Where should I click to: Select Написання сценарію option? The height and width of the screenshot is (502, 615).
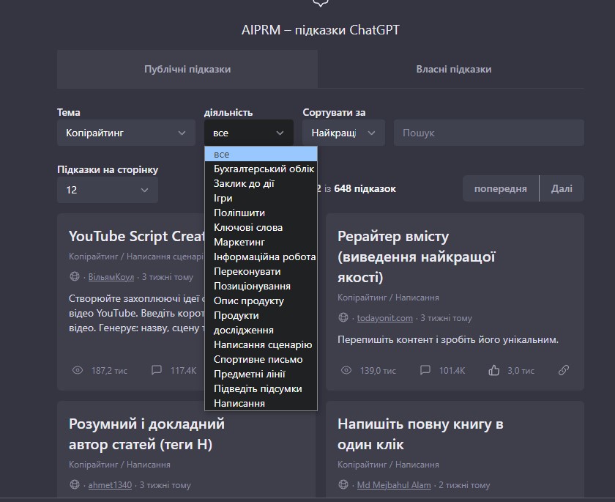coord(261,344)
